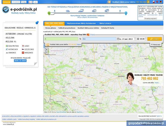Open indeks rozkładów jazdy footer link
This screenshot has width=166, height=126.
(x=9, y=119)
